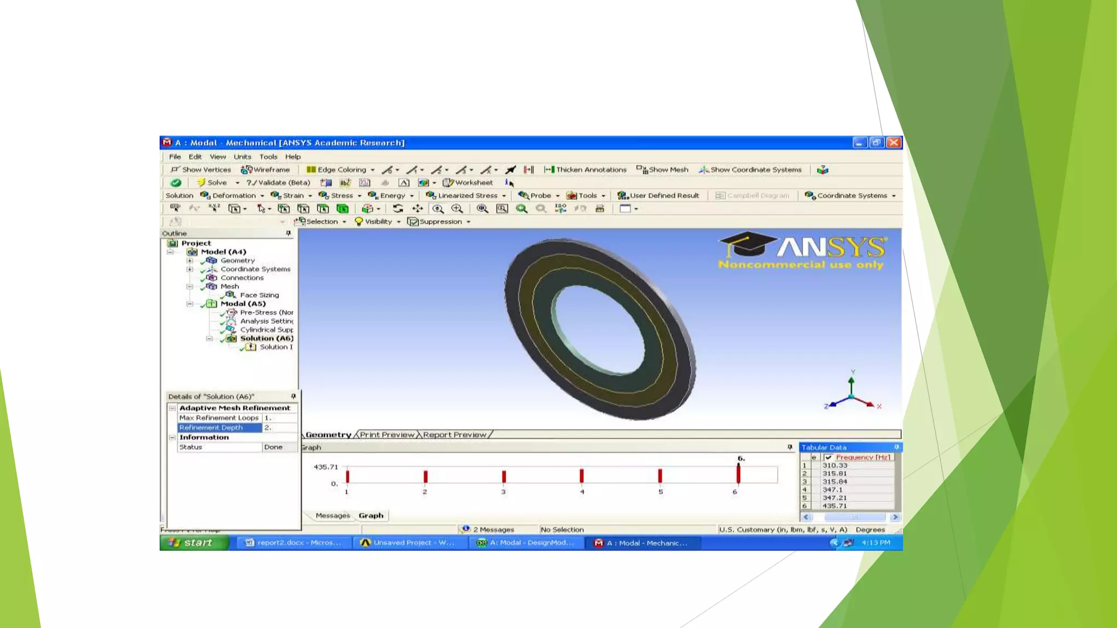Set the ISO isometric view

[x=561, y=208]
